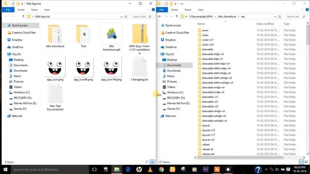Select the APK Easy Tool portable zip file
Viewport: 310px width, 174px height.
tap(139, 39)
